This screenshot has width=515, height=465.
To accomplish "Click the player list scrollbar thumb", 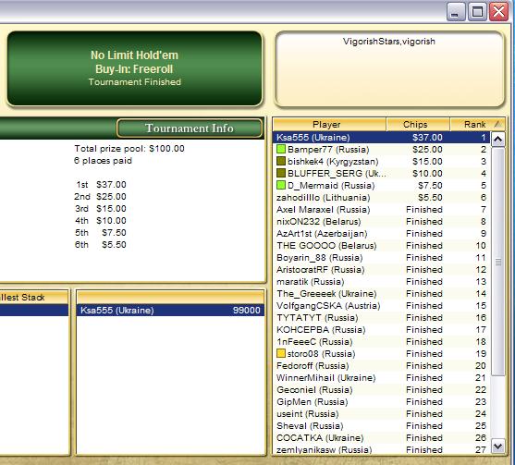I will [498, 261].
